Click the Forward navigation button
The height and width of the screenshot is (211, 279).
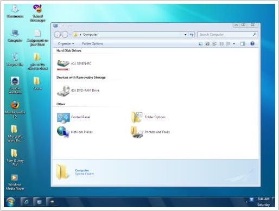click(x=65, y=35)
